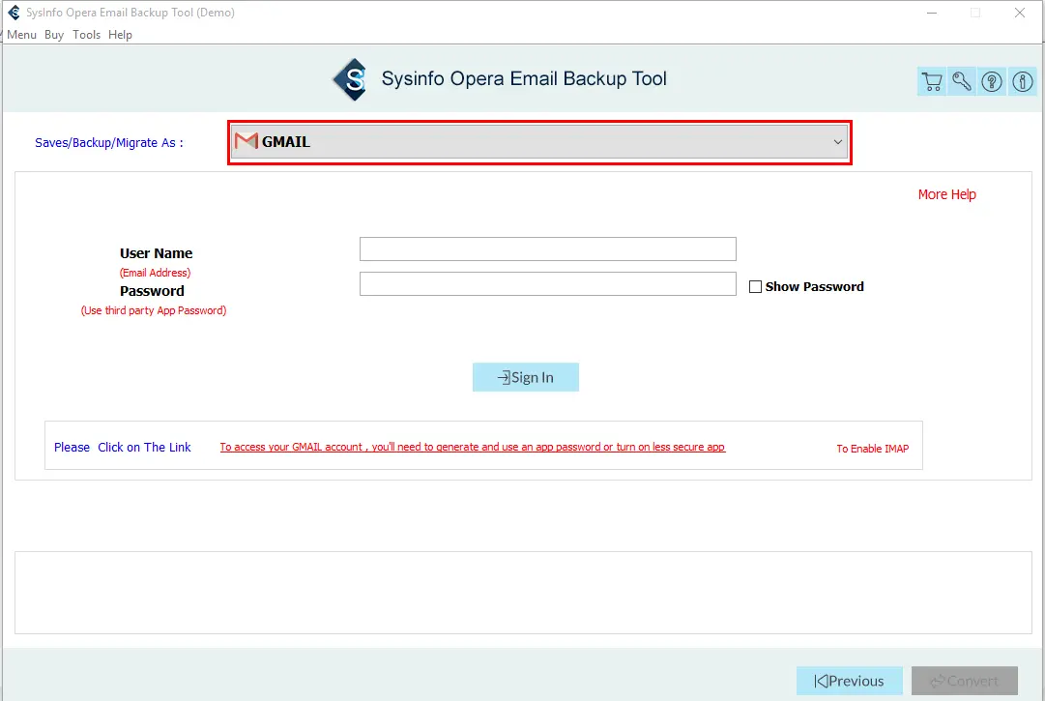
Task: Enable the Show Password checkbox
Action: click(755, 286)
